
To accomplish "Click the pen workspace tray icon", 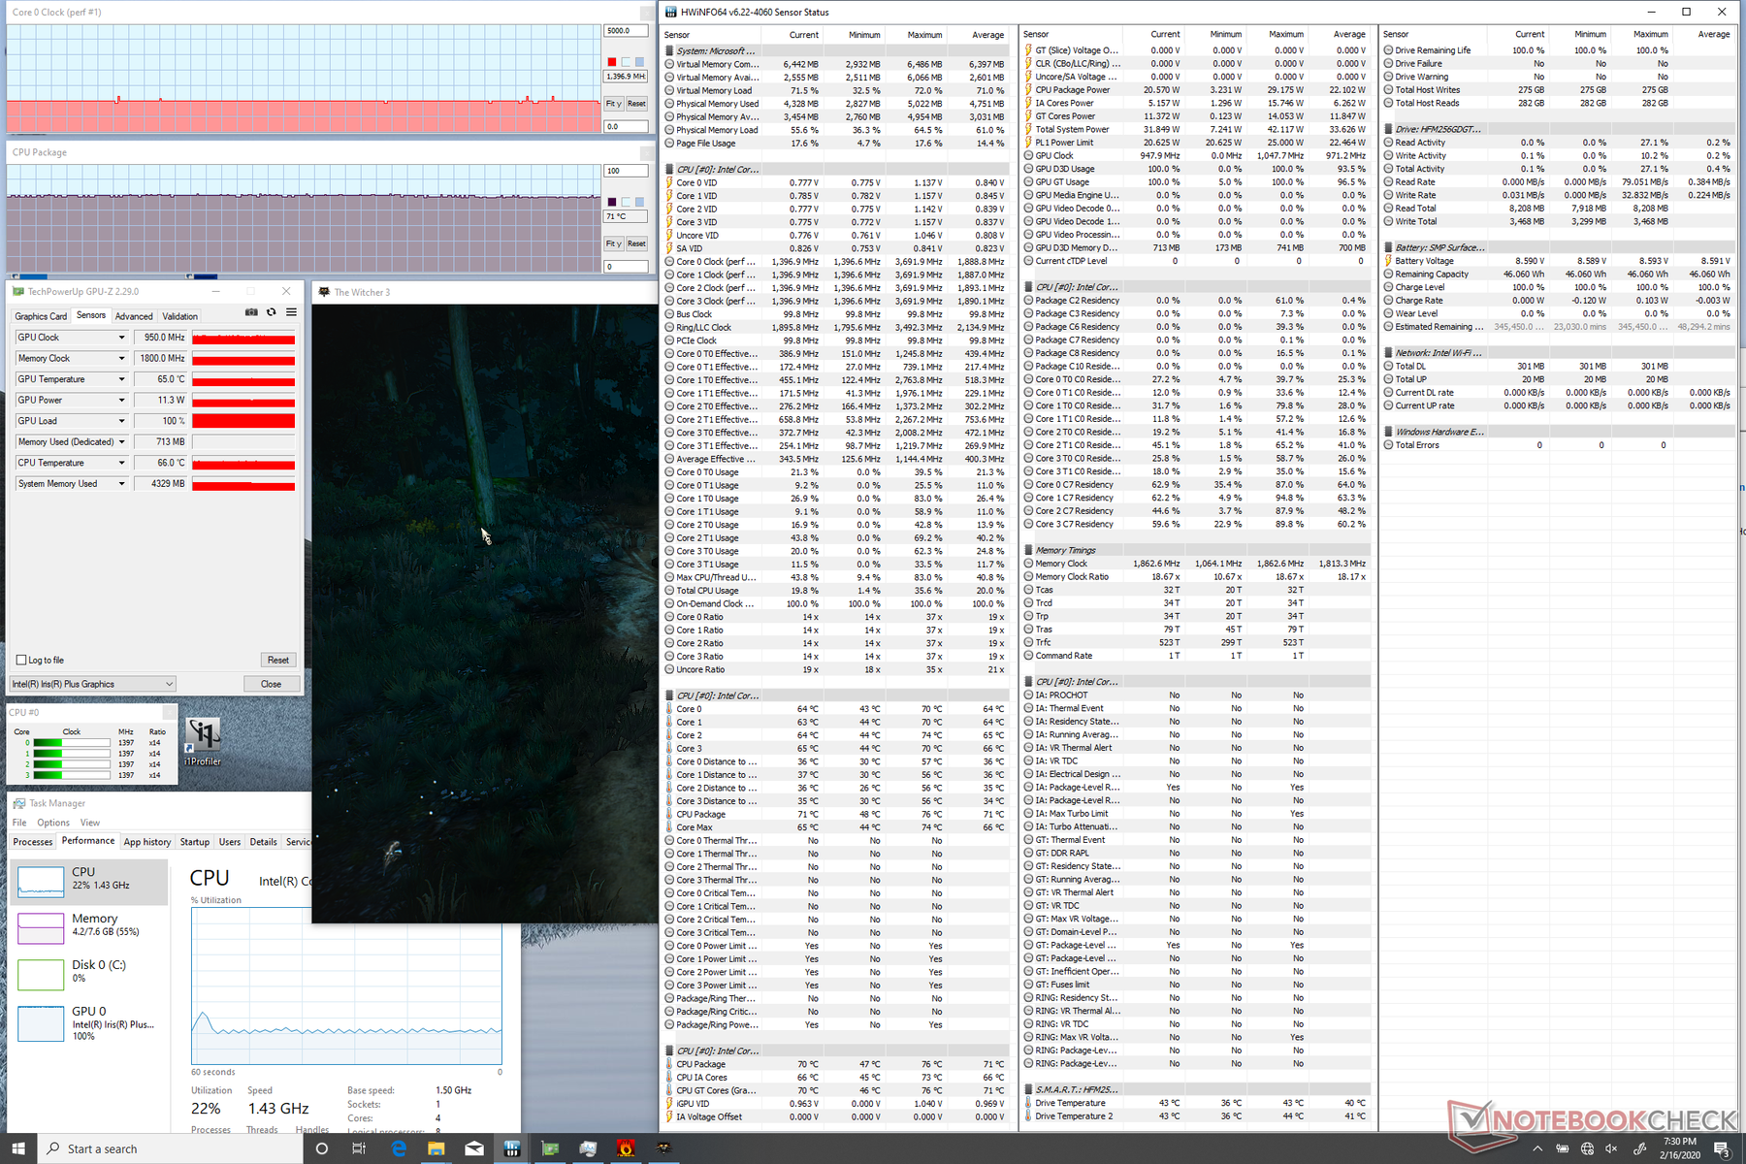I will tap(1640, 1149).
